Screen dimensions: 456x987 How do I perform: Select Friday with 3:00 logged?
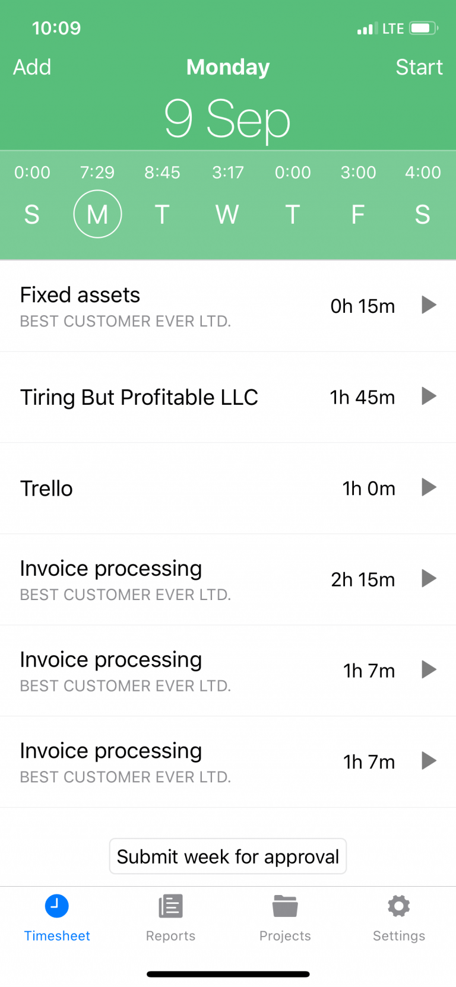pyautogui.click(x=357, y=214)
